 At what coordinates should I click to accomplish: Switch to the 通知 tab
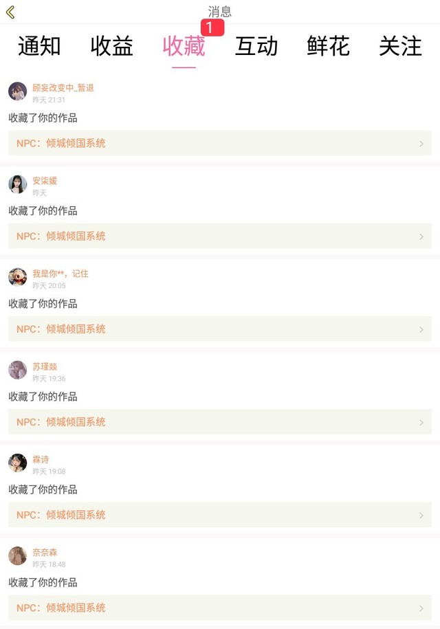(39, 46)
